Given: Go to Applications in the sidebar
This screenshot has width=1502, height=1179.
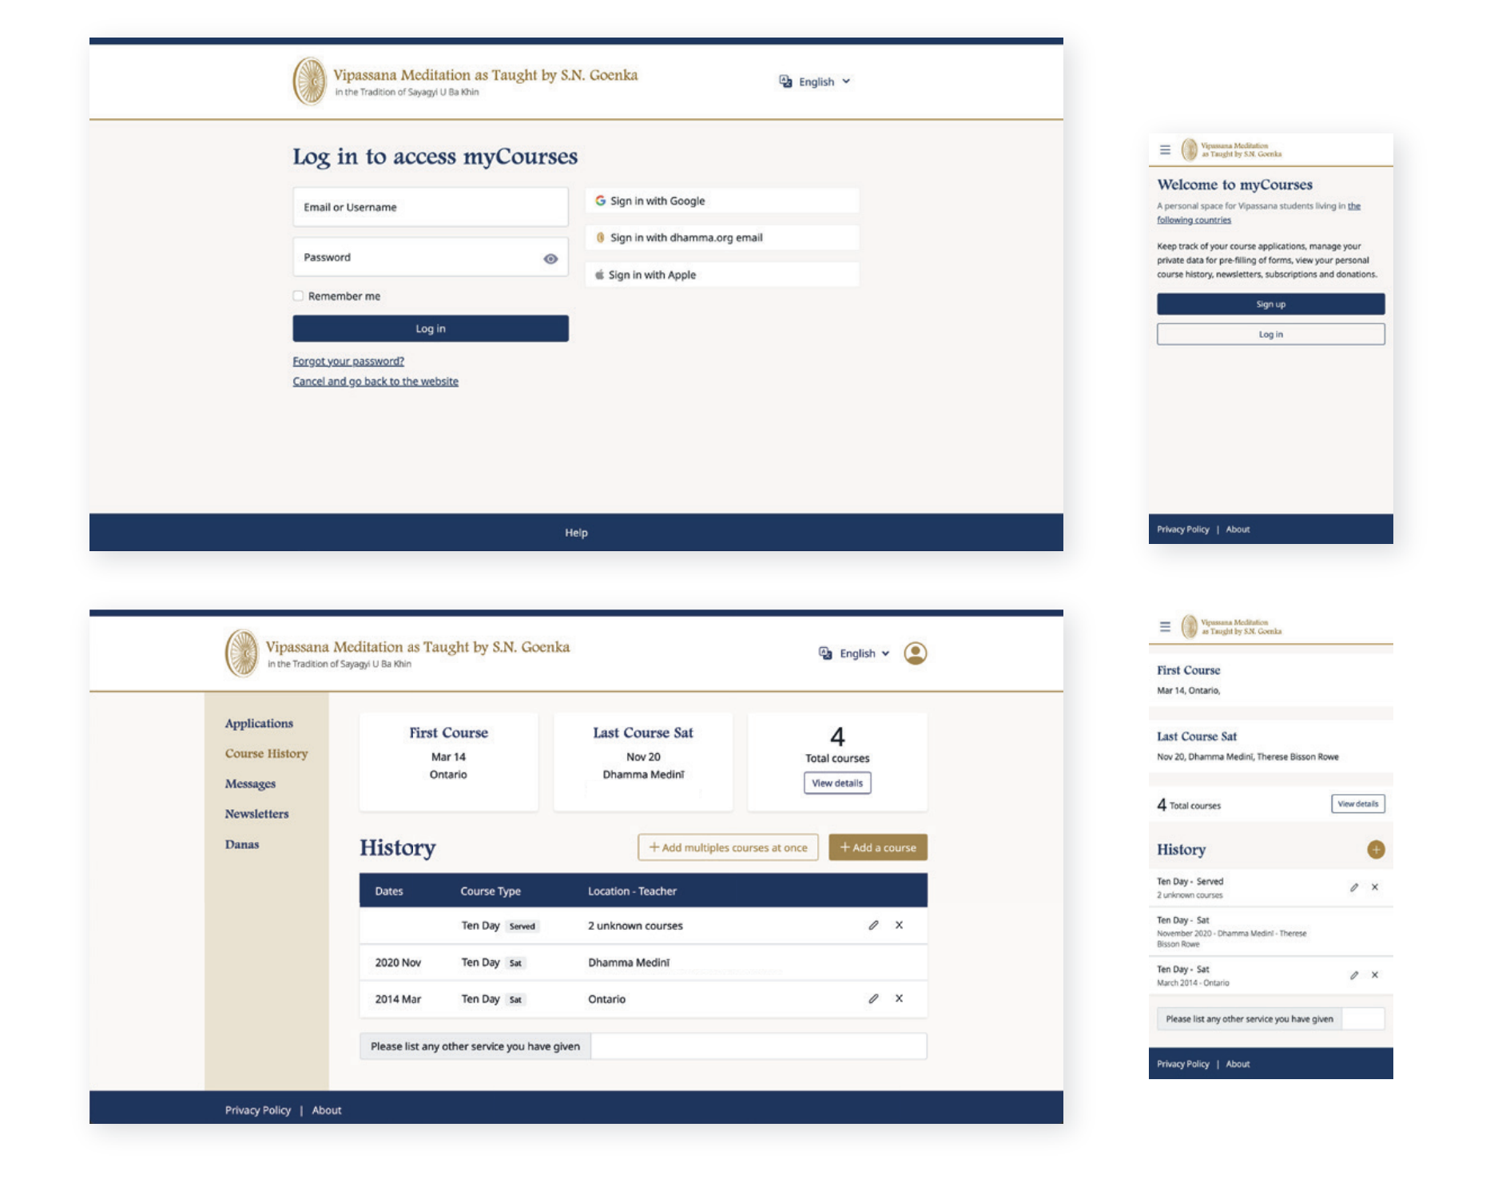Looking at the screenshot, I should coord(259,723).
